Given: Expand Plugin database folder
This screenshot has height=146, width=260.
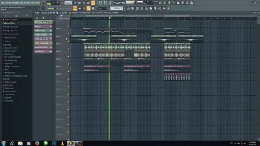Looking at the screenshot, I should pyautogui.click(x=12, y=27).
